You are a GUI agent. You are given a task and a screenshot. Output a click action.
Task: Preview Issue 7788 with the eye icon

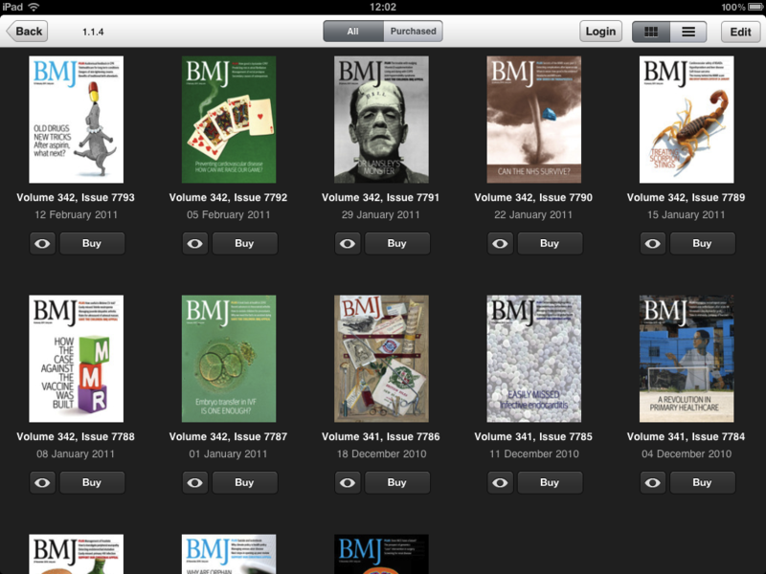tap(42, 482)
